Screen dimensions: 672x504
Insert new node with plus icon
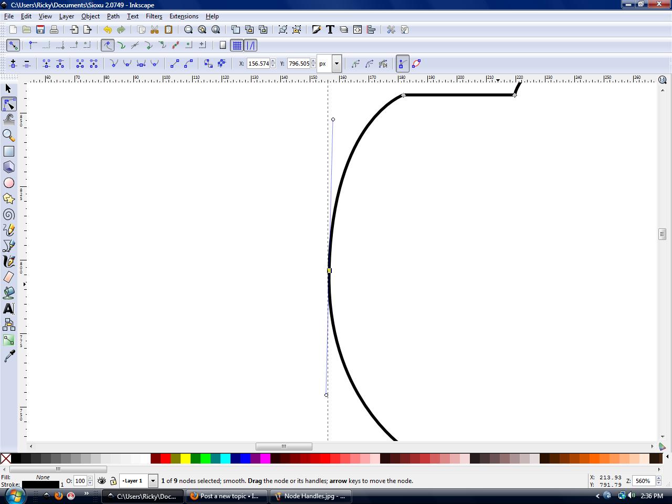pos(13,64)
